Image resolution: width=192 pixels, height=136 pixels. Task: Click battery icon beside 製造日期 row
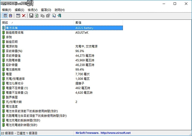(x=3, y=42)
